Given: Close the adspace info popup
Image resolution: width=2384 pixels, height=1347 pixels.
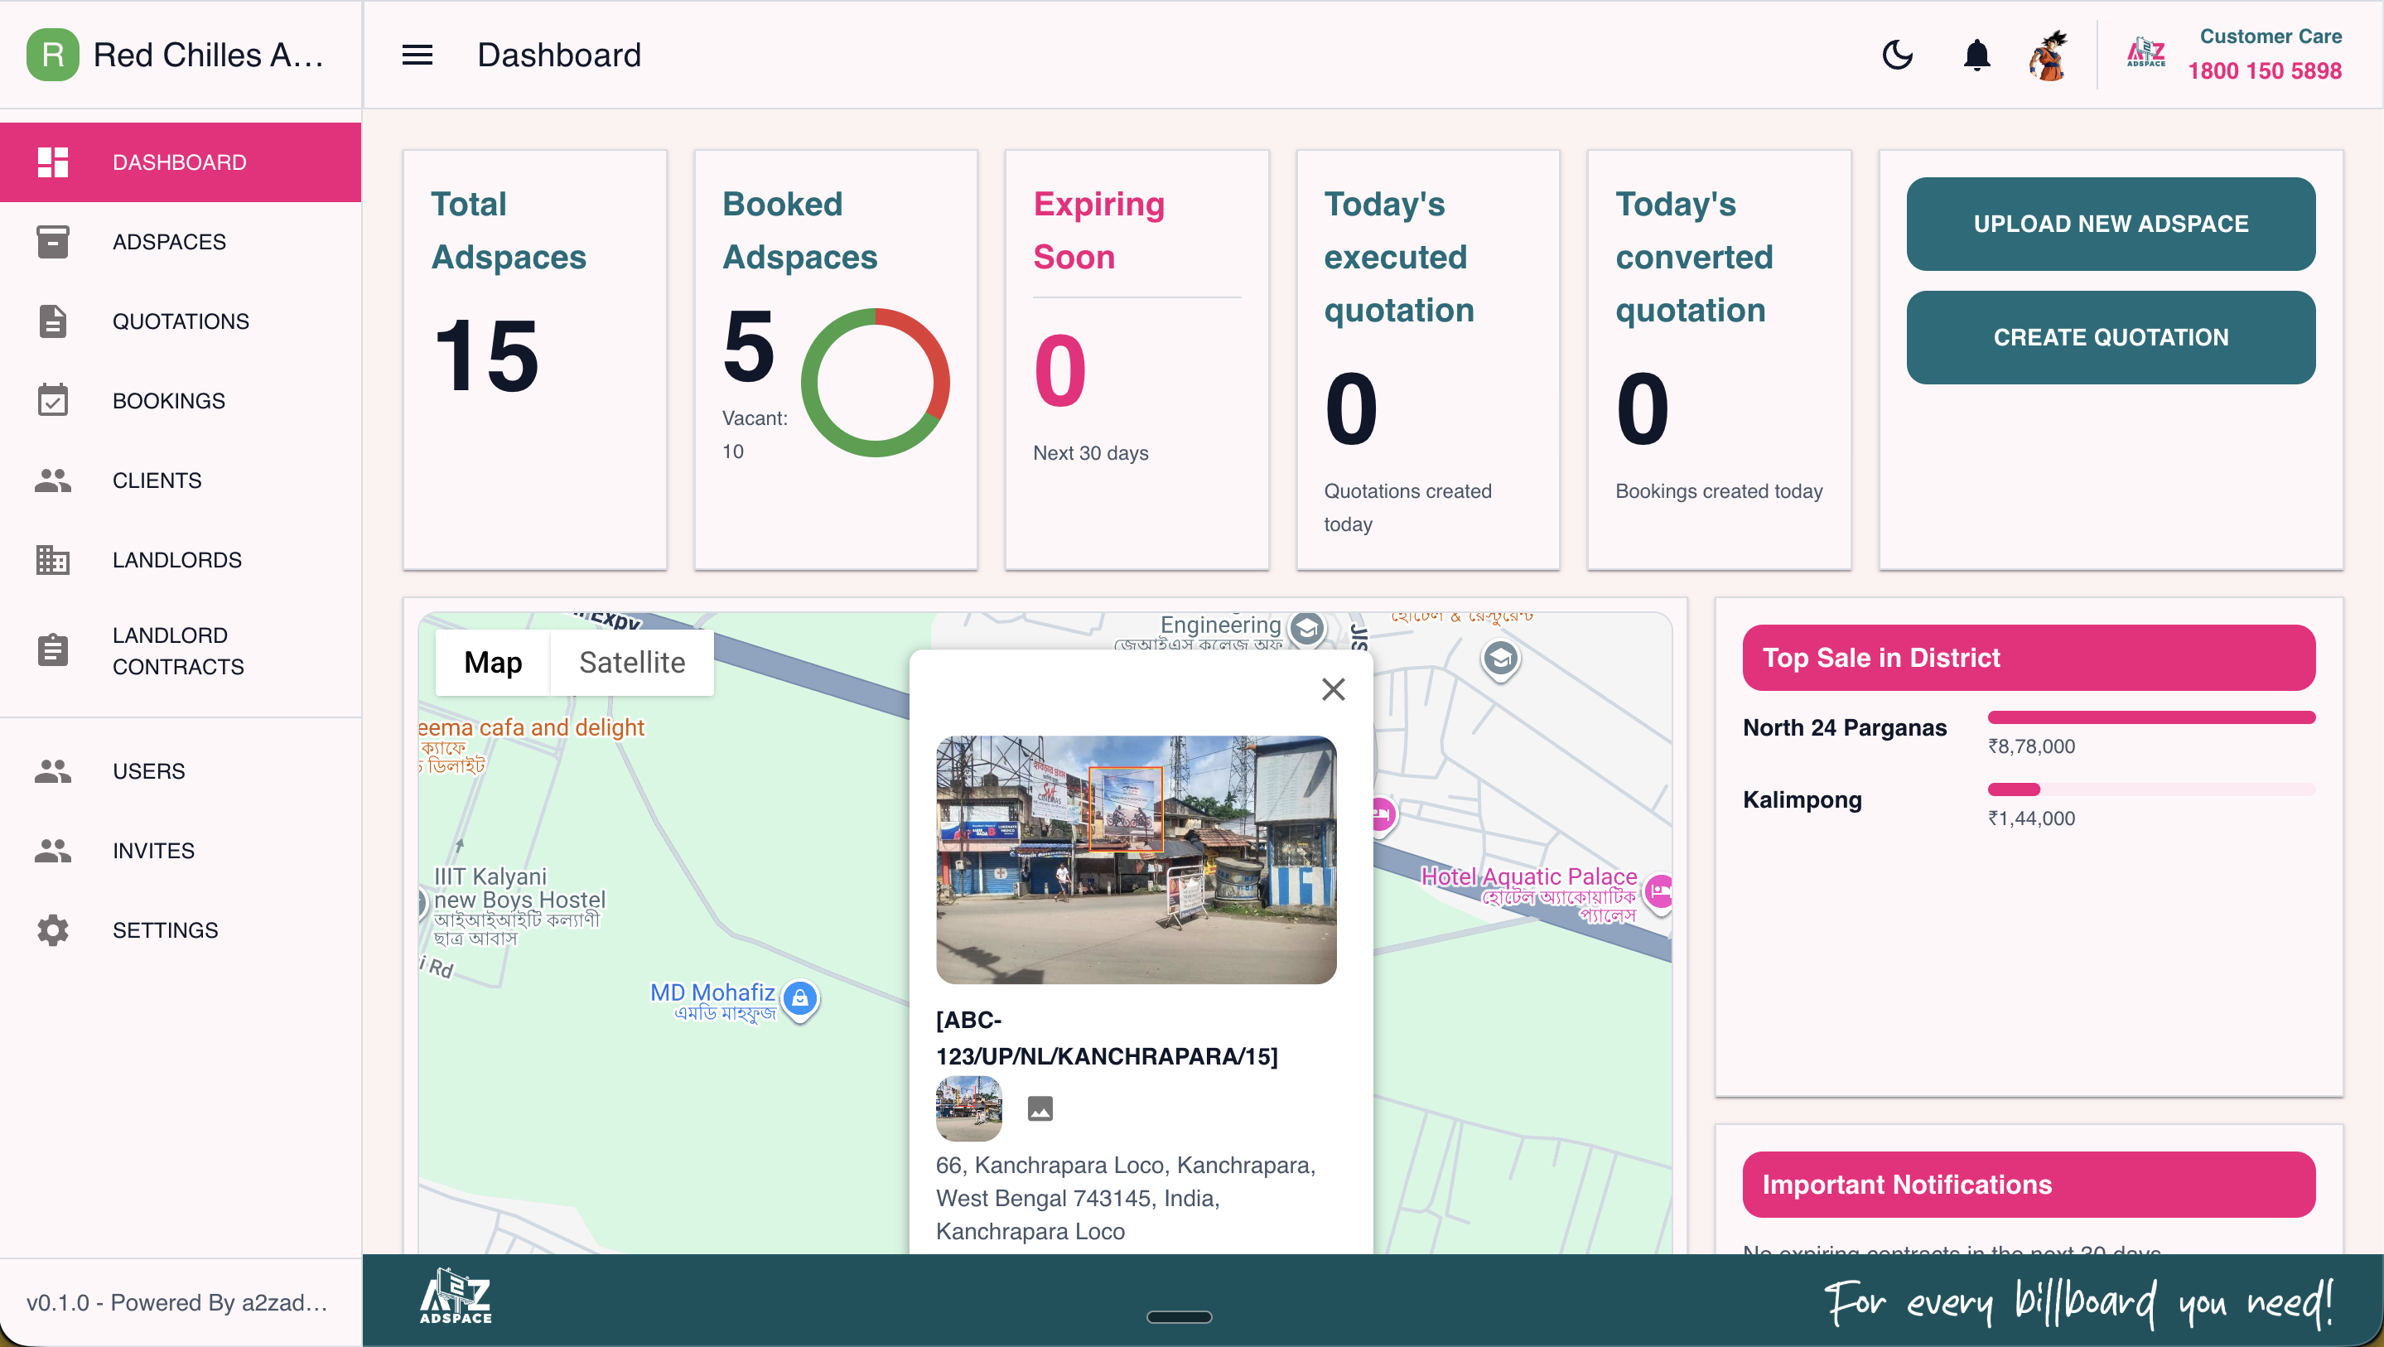Looking at the screenshot, I should coord(1333,688).
